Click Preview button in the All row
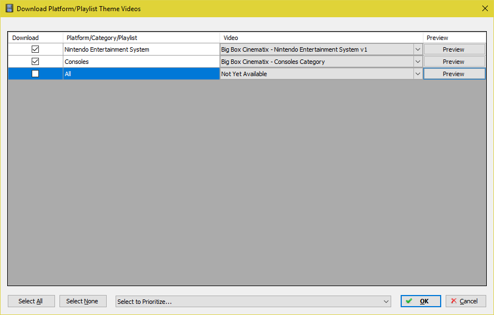The height and width of the screenshot is (315, 494). [x=454, y=74]
